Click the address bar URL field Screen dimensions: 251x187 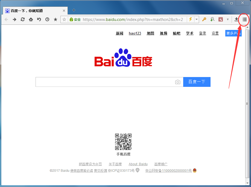133,19
